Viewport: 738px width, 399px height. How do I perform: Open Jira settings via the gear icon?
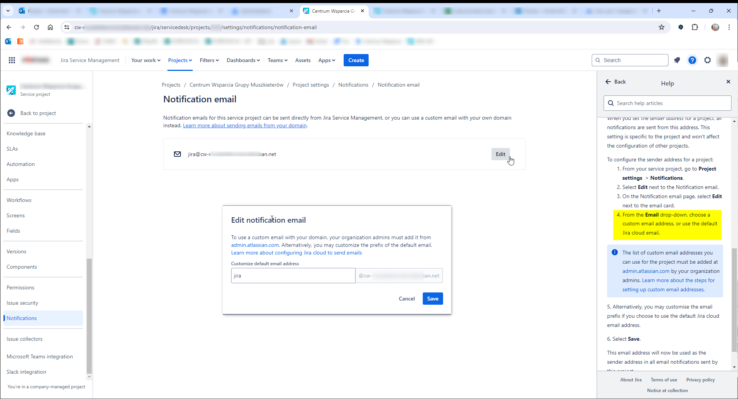point(708,60)
